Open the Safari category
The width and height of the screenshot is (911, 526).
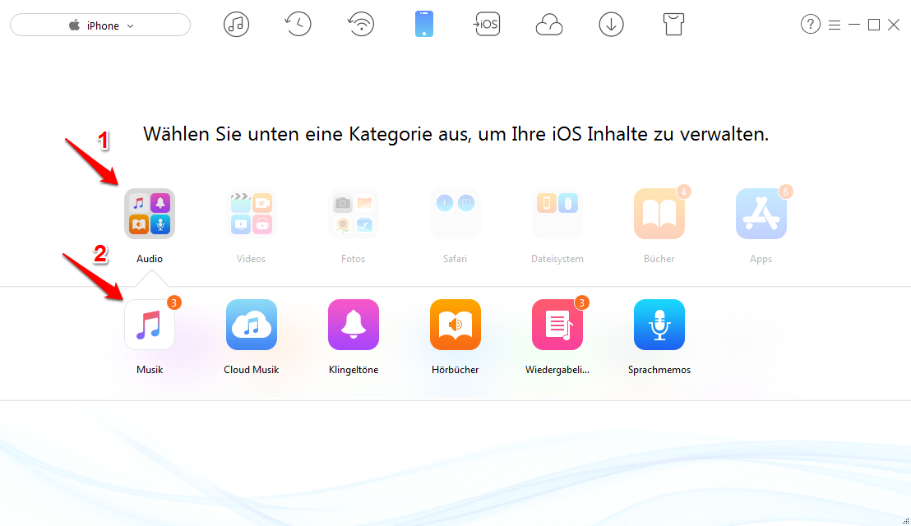click(x=455, y=213)
